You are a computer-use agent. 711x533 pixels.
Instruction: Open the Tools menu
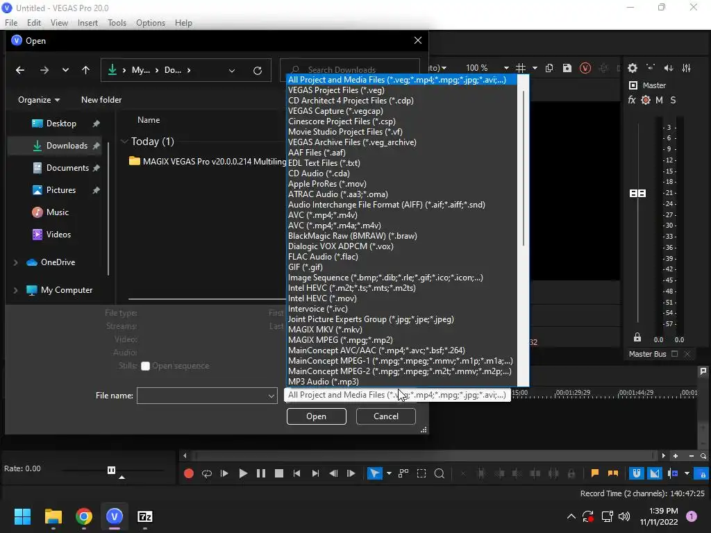117,23
